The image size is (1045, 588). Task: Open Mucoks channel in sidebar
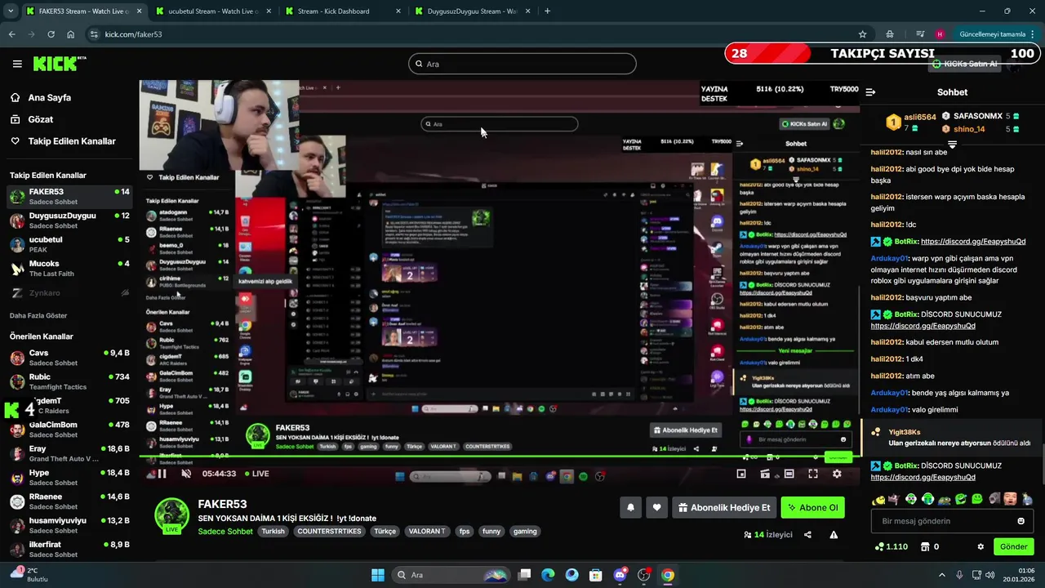pyautogui.click(x=69, y=268)
